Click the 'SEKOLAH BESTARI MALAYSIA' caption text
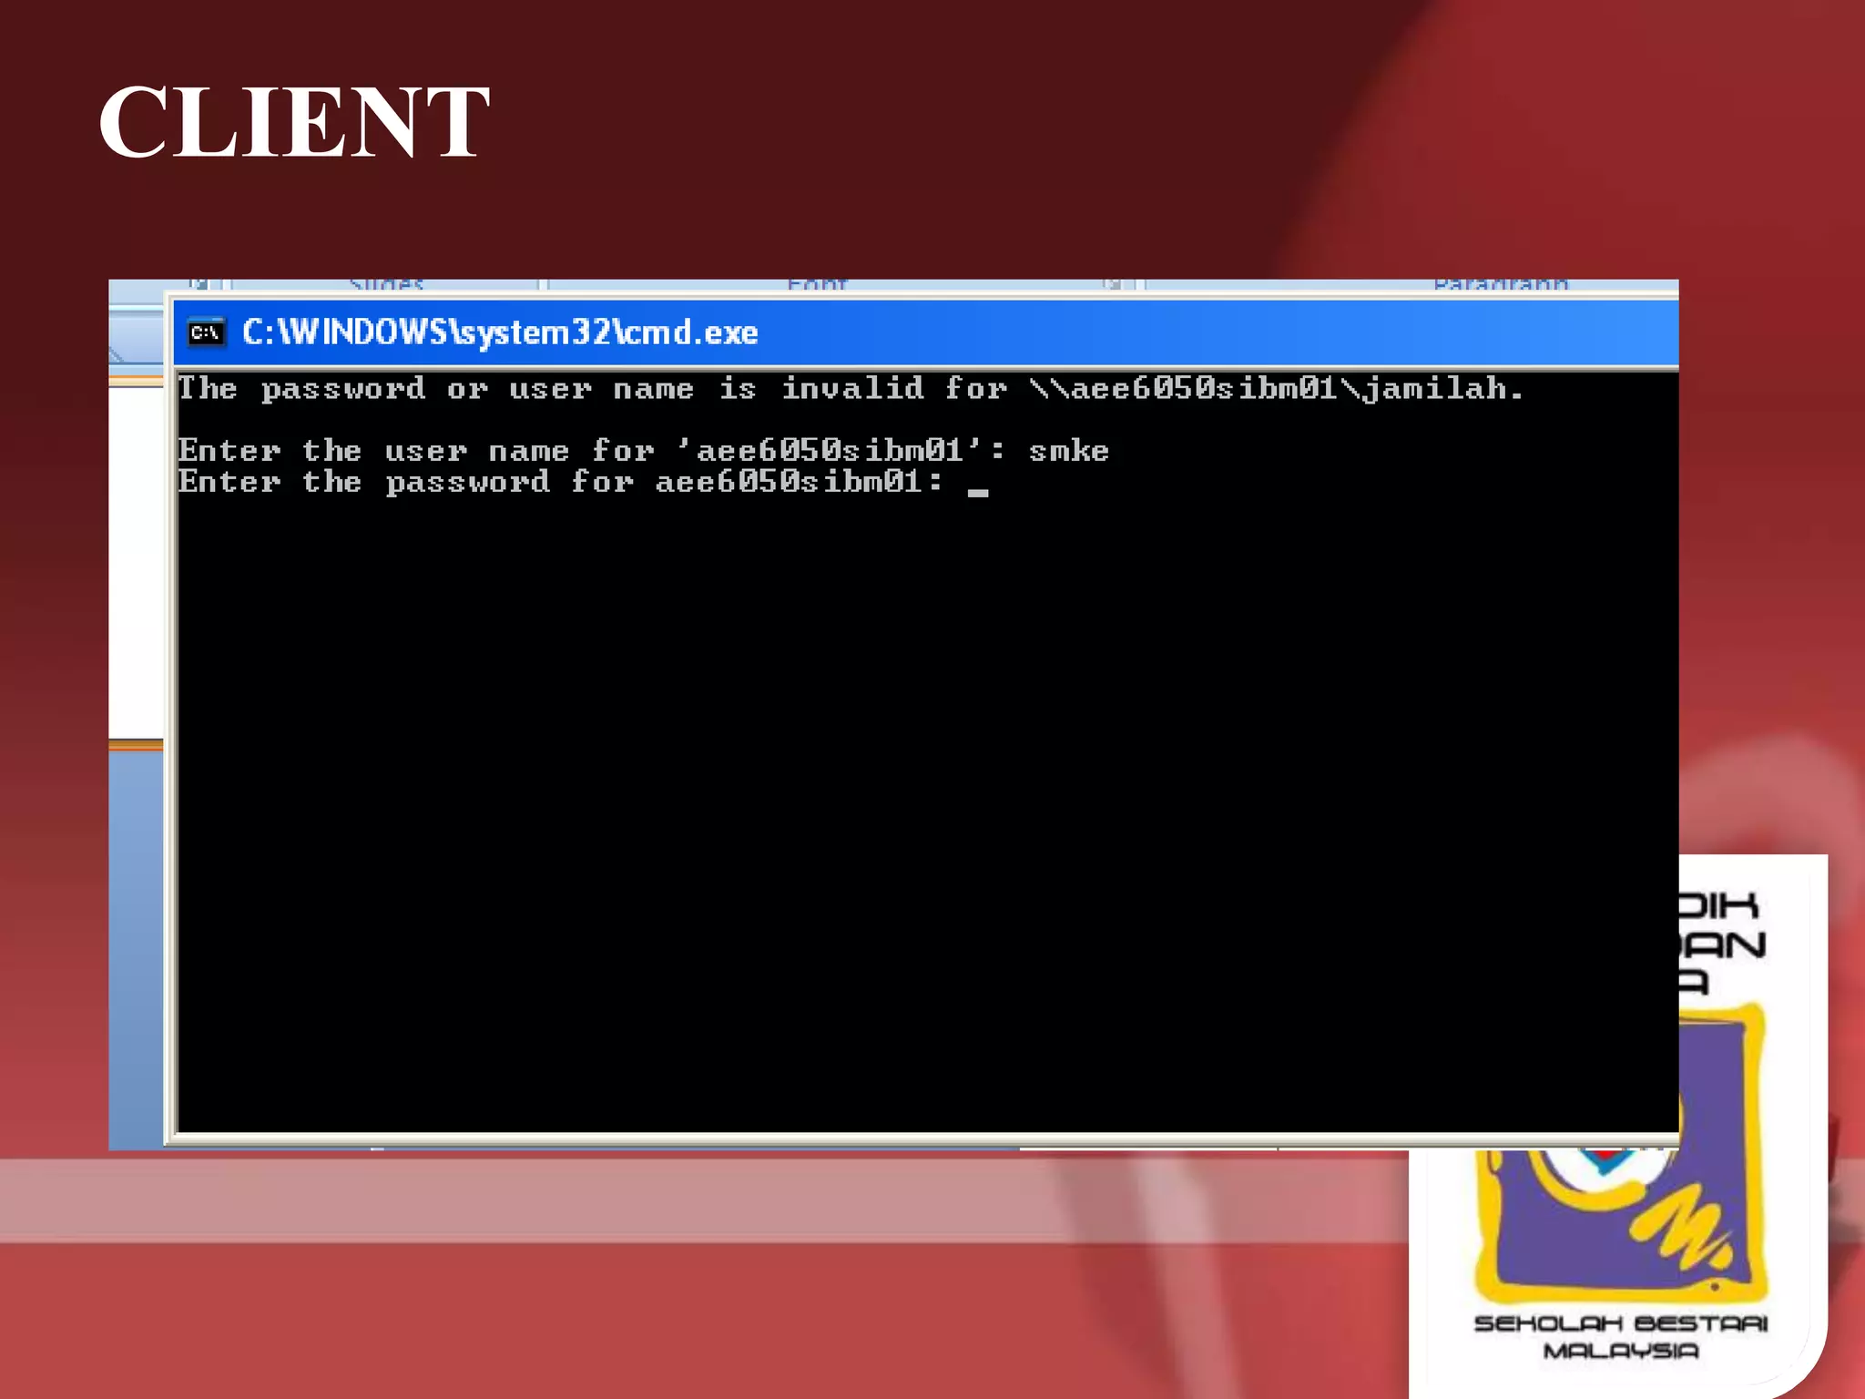Viewport: 1865px width, 1399px height. point(1621,1336)
